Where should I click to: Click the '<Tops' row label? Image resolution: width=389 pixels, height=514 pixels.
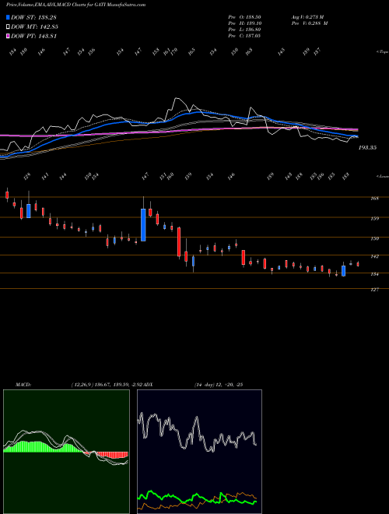pos(382,52)
